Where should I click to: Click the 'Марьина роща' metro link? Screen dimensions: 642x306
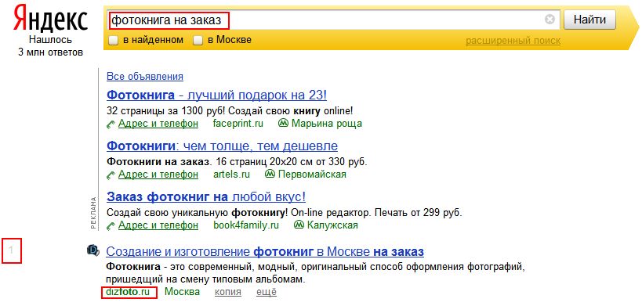click(x=327, y=124)
